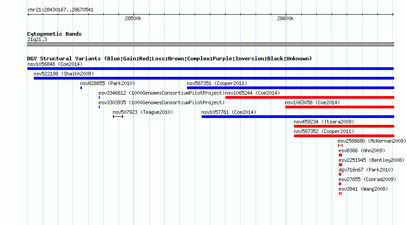The width and height of the screenshot is (407, 225).
Task: Click the DGV Structural Variants track title
Action: click(170, 59)
